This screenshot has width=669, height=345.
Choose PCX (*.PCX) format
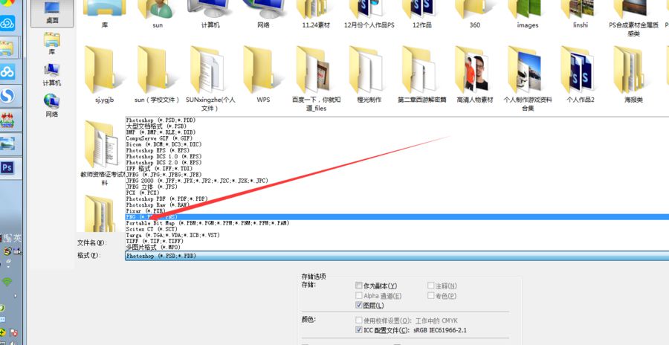pos(397,193)
